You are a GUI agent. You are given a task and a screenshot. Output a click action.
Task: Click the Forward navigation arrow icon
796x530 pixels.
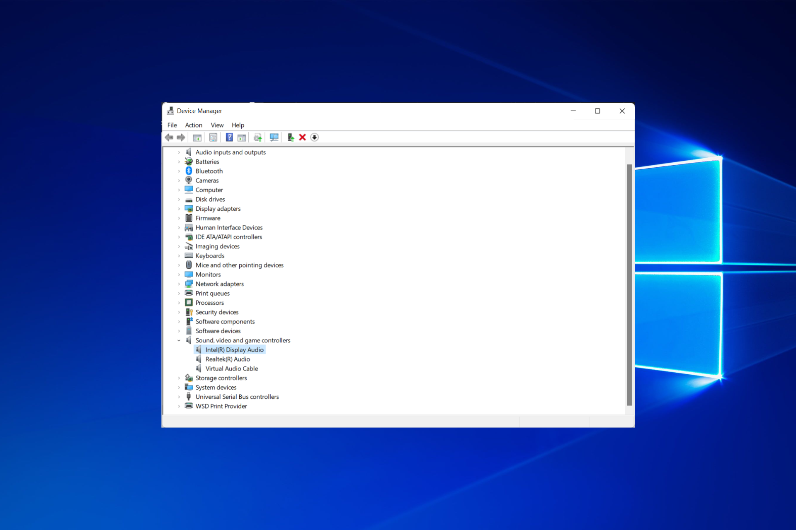click(x=182, y=137)
